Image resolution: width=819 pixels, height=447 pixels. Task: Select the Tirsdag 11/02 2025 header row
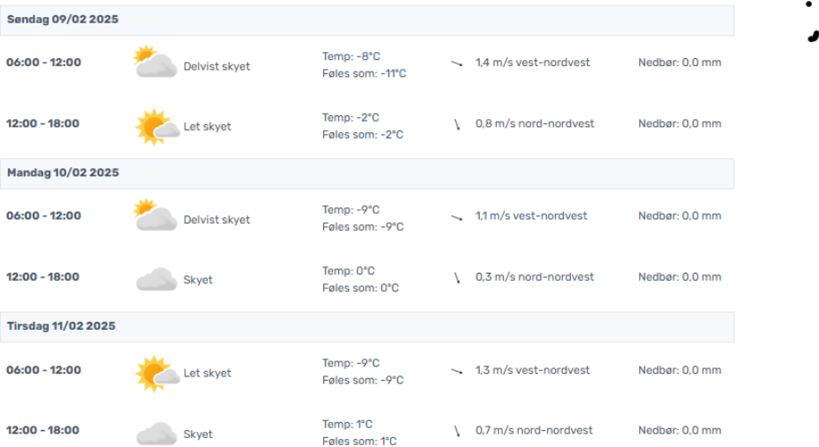[x=367, y=327]
